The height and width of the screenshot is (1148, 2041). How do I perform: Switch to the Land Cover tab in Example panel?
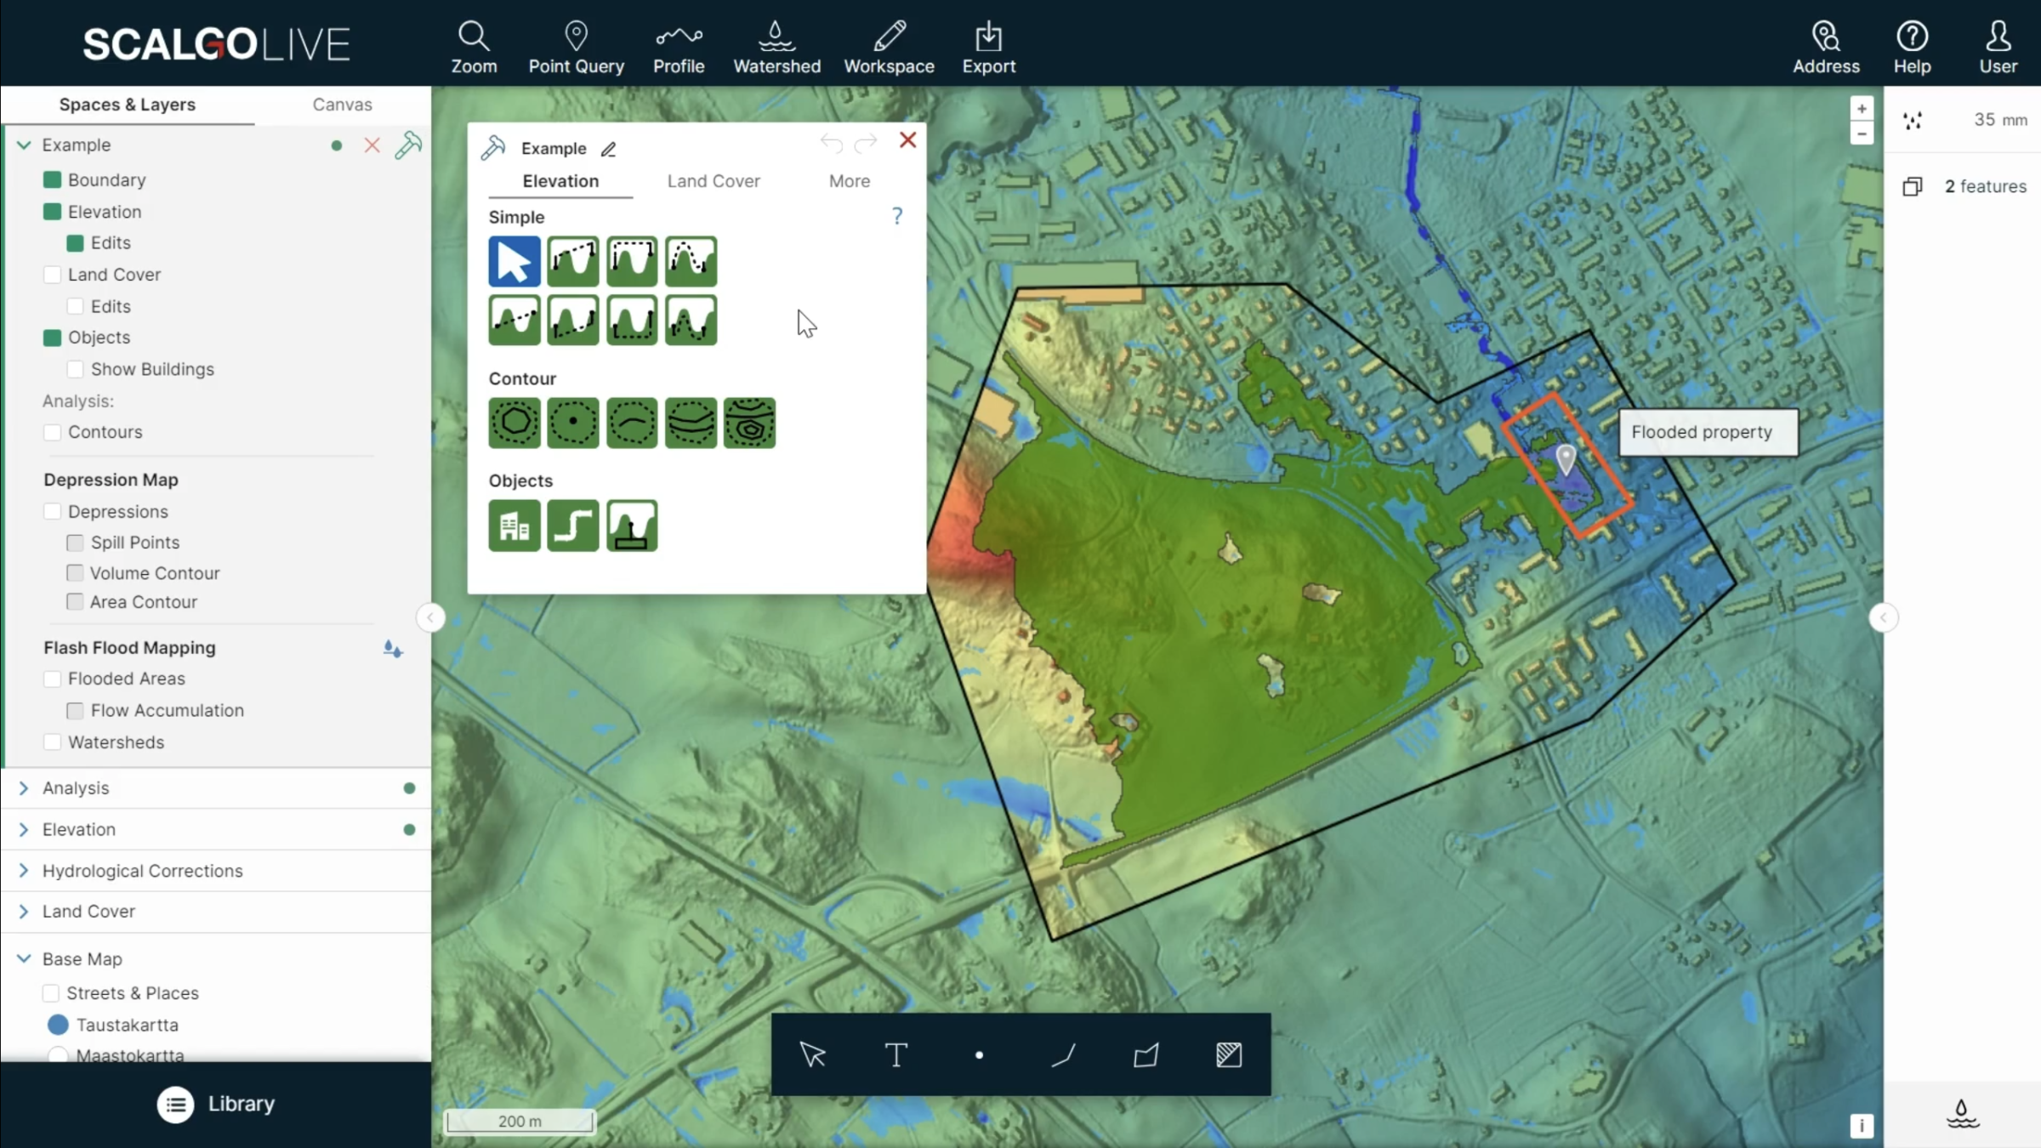(713, 181)
